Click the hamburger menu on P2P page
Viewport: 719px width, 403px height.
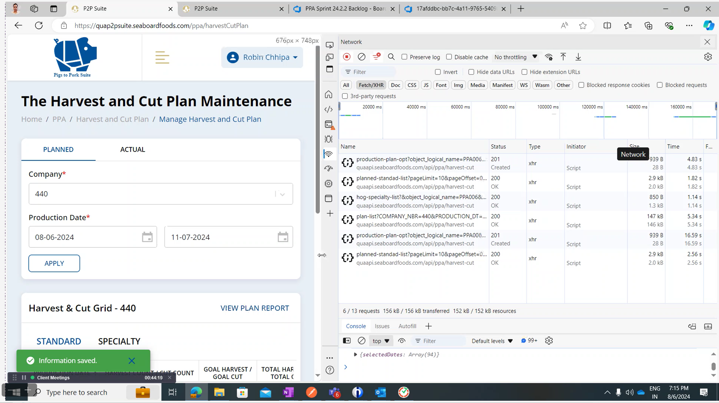(162, 57)
